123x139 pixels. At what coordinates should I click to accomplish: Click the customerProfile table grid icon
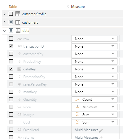[x=18, y=14]
